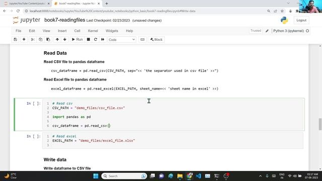Viewport: 322px width, 181px height.
Task: Click the page vertical scrollbar thumb
Action: click(x=320, y=124)
